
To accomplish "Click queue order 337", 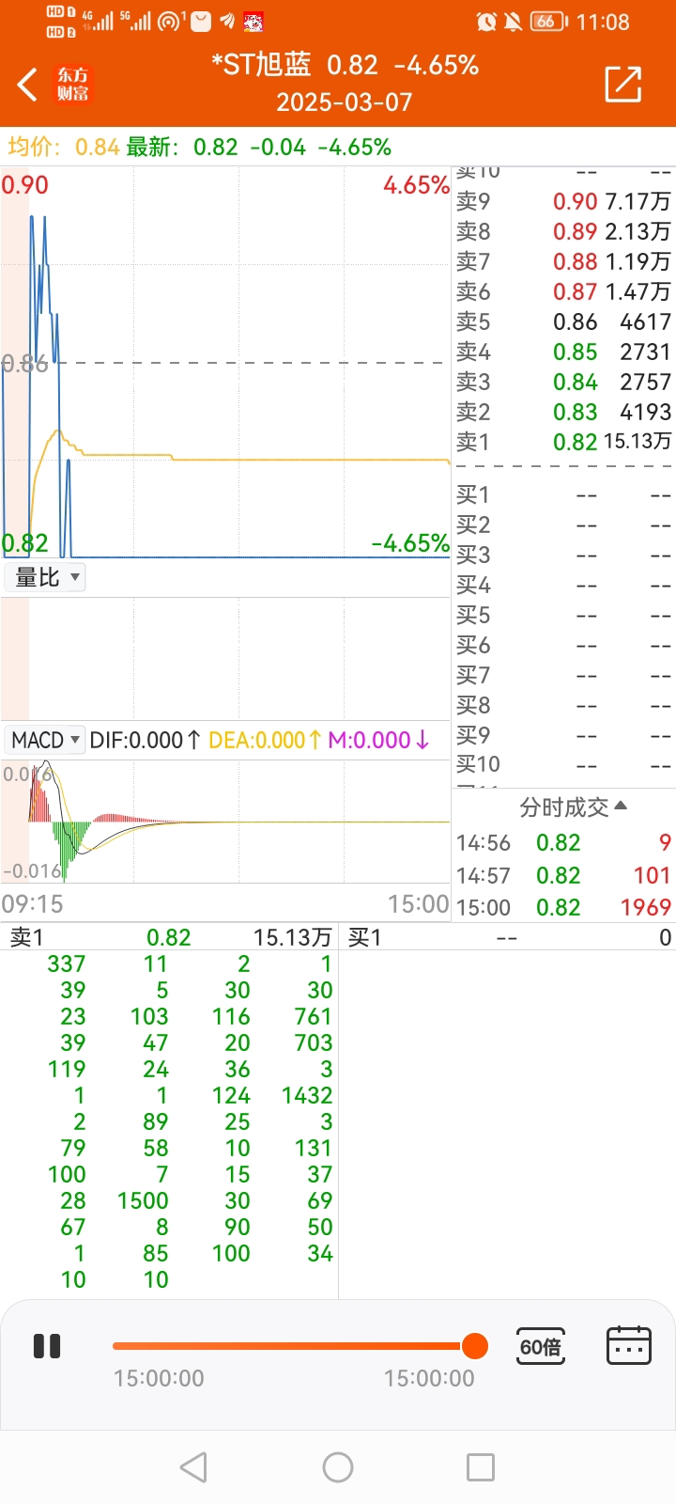I will [x=67, y=963].
